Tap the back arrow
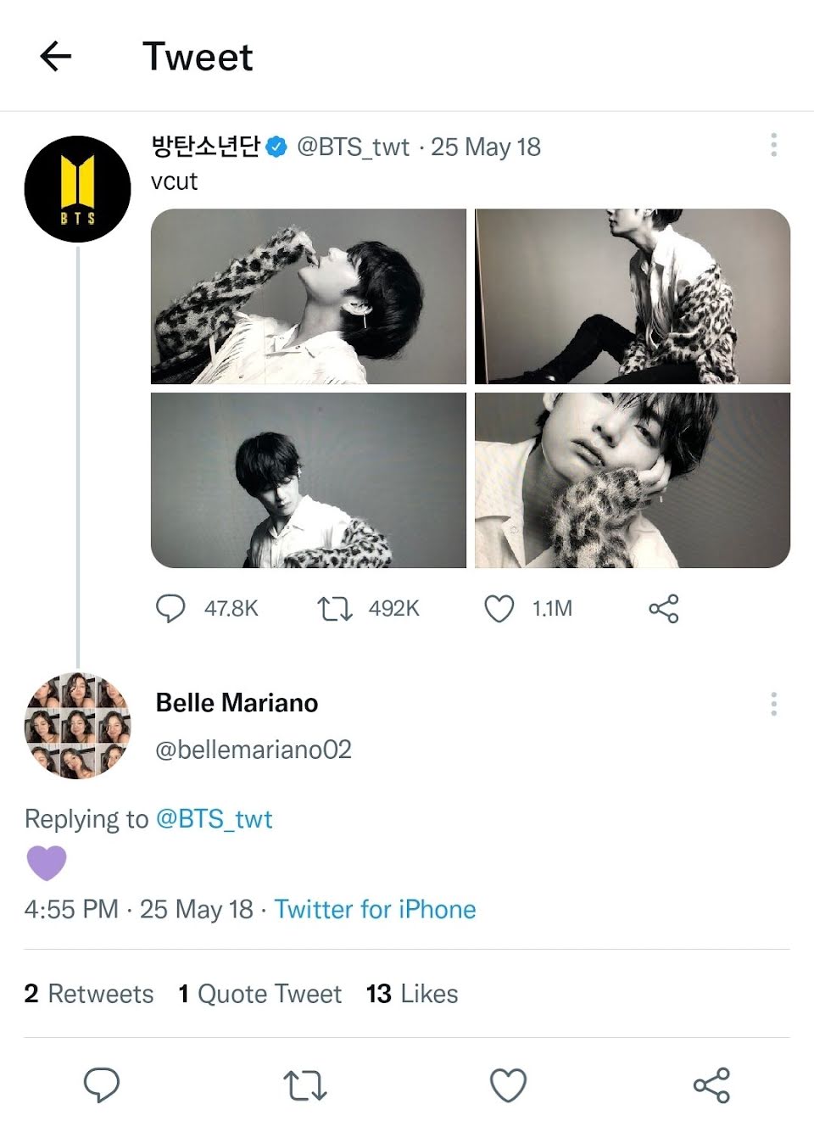This screenshot has height=1132, width=814. click(56, 57)
